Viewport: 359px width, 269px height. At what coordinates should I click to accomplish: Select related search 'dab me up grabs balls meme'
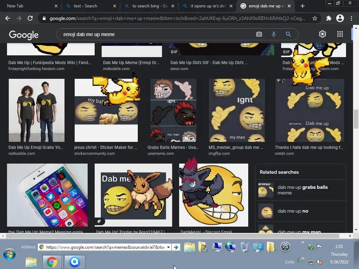[300, 190]
